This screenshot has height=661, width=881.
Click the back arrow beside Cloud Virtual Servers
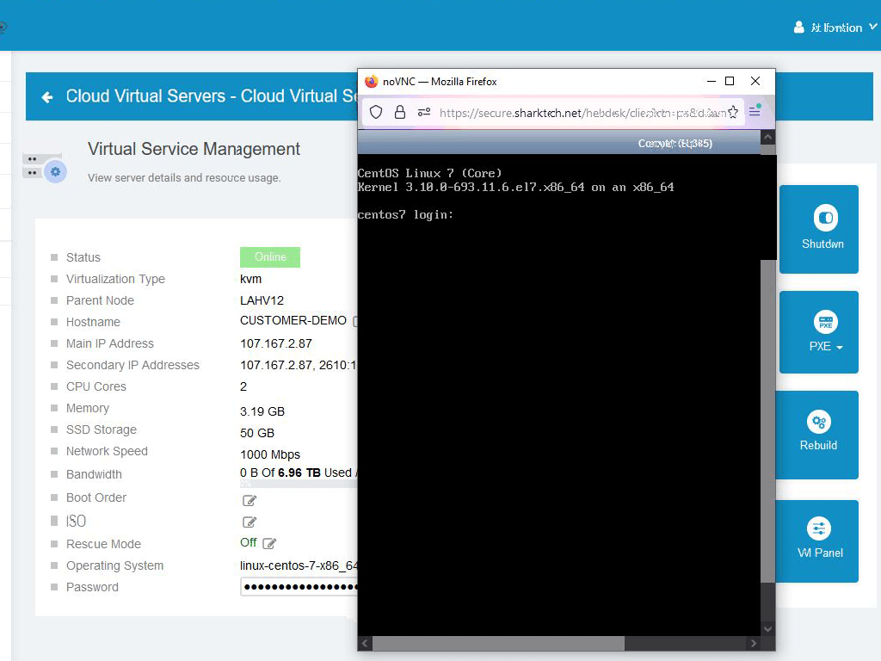(47, 97)
